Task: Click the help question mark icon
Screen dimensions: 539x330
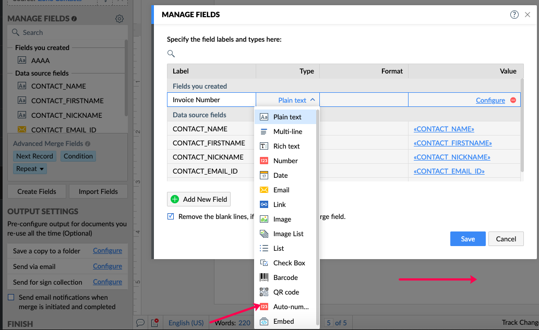Action: click(x=514, y=15)
